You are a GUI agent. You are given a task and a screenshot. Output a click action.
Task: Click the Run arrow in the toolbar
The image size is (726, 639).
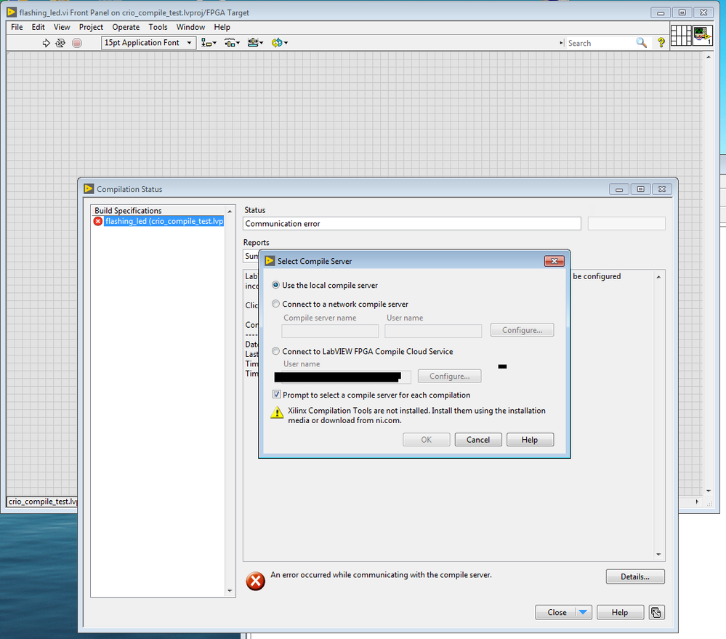pos(46,43)
